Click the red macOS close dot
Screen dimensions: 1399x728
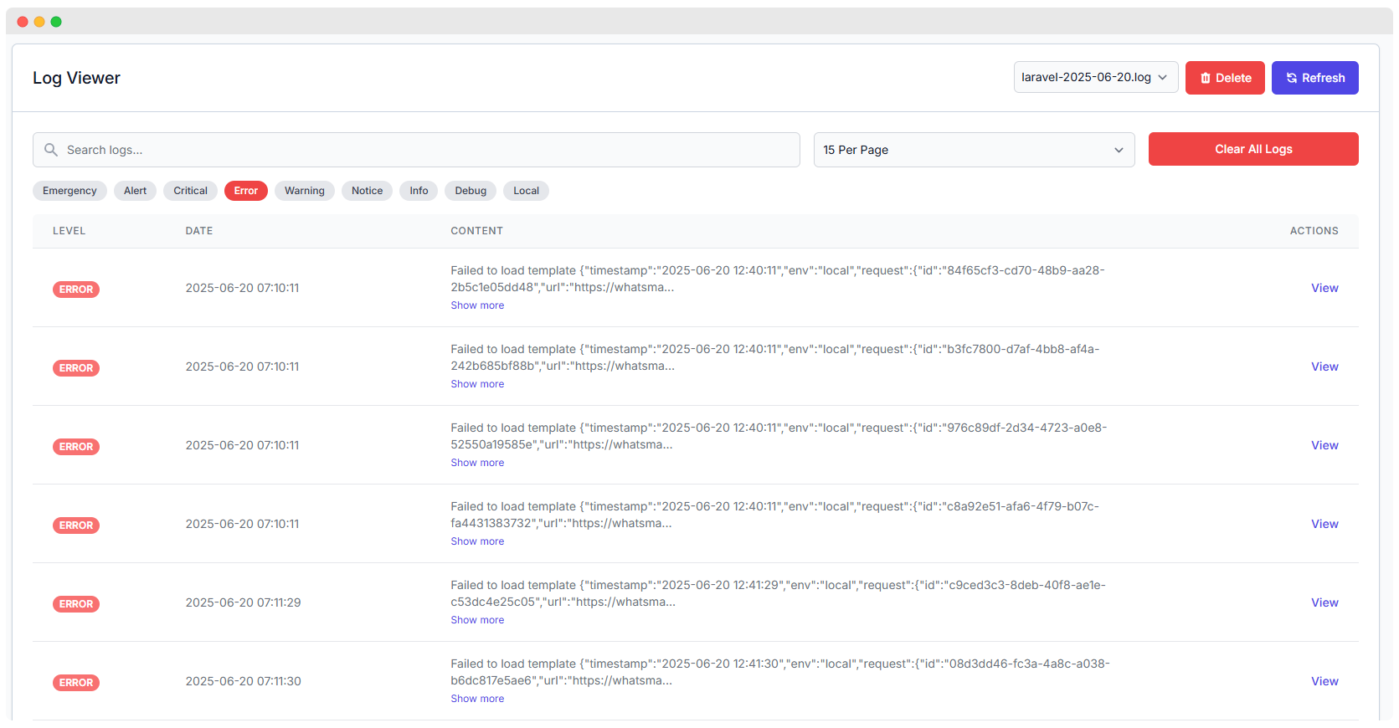pos(23,22)
